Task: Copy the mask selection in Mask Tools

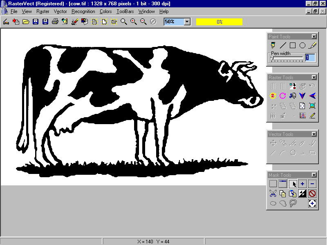Action: pos(283,193)
